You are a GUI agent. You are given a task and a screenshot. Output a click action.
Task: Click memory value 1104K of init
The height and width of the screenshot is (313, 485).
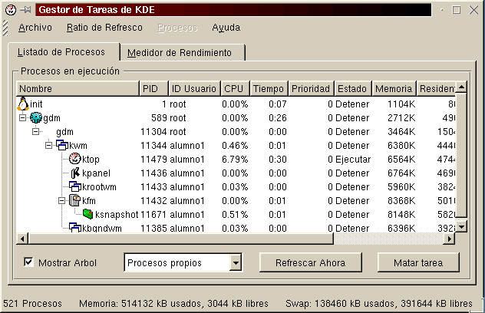401,104
